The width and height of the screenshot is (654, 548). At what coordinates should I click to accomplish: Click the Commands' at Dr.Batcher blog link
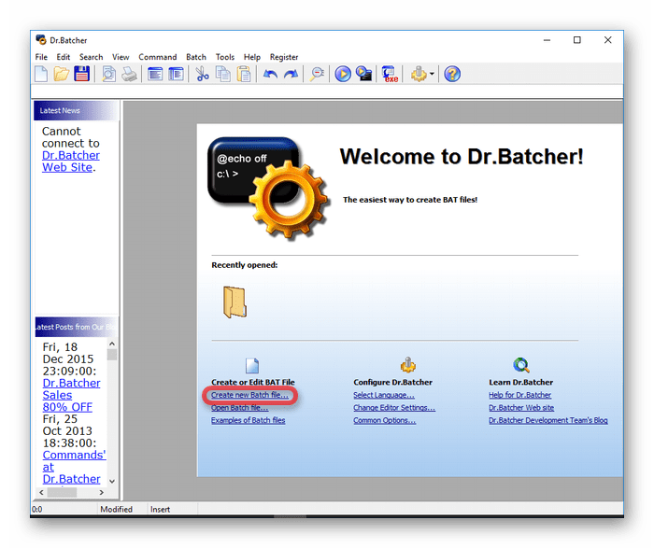(x=74, y=467)
